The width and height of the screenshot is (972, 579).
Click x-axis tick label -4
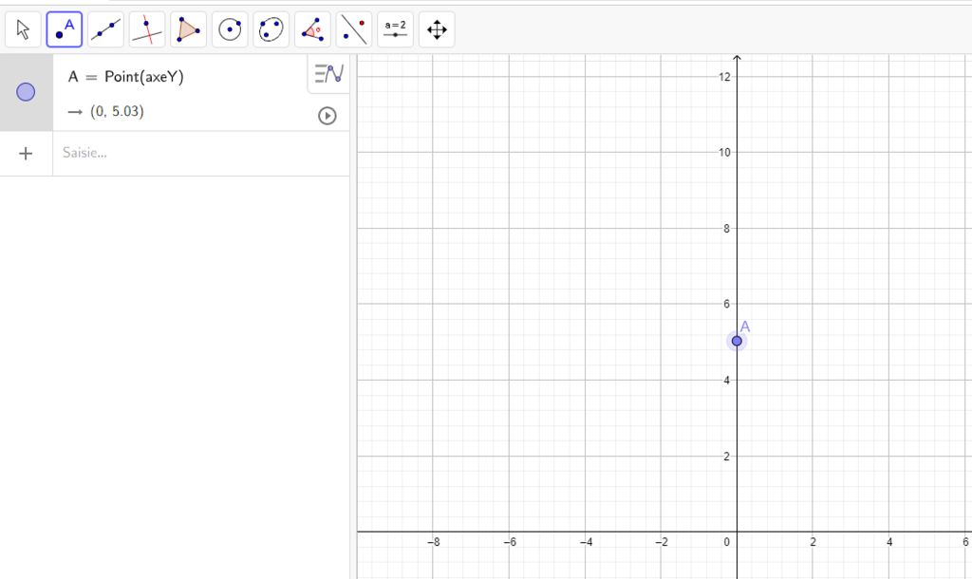(x=586, y=542)
